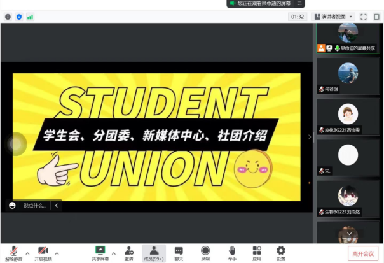
Task: Click the 说点什么 chat input field
Action: point(34,205)
